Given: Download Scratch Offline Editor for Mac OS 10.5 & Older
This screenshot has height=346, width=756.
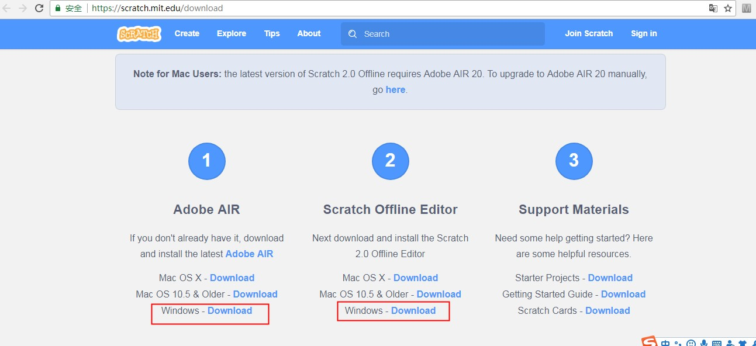Looking at the screenshot, I should click(439, 294).
